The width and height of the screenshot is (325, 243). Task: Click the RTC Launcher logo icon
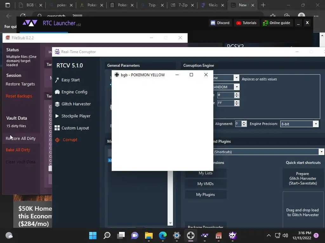click(30, 23)
